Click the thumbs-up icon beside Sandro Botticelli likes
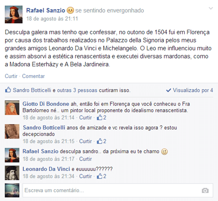The height and width of the screenshot is (201, 218). click(8, 90)
